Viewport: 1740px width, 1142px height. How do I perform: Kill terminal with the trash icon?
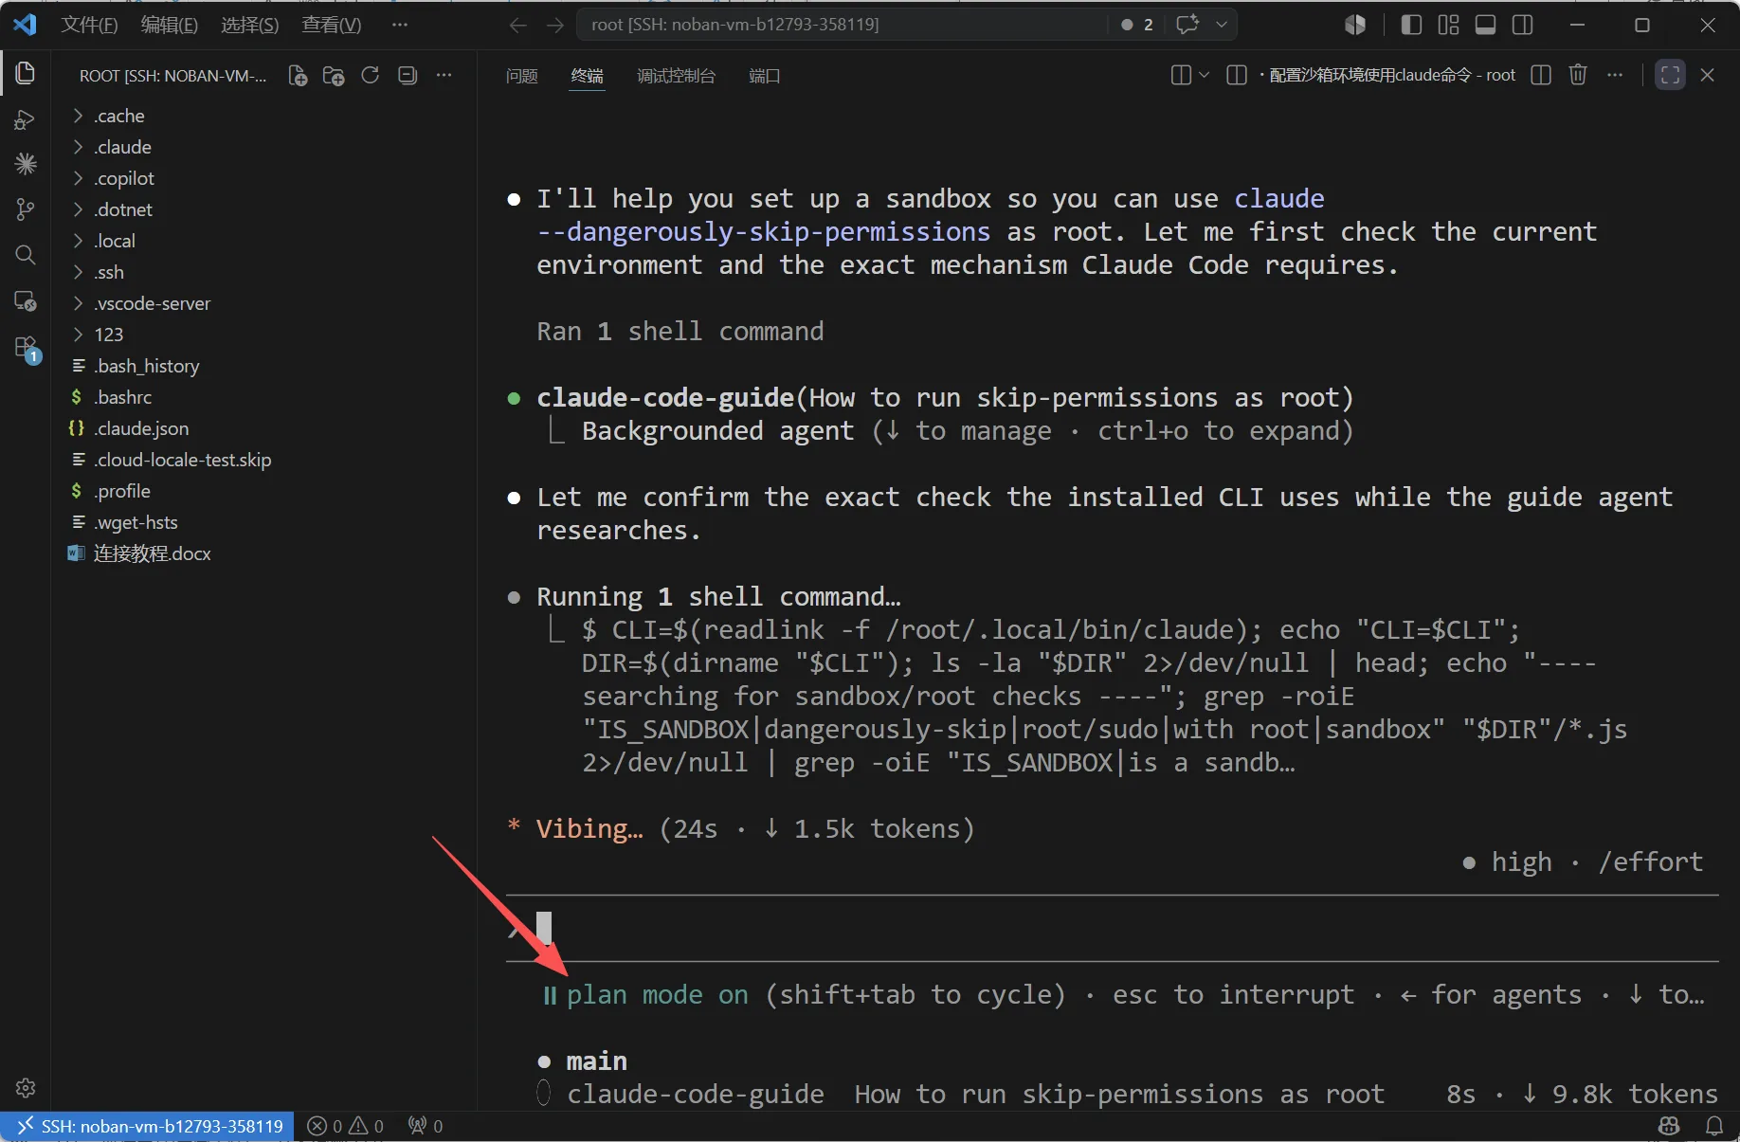click(x=1578, y=75)
